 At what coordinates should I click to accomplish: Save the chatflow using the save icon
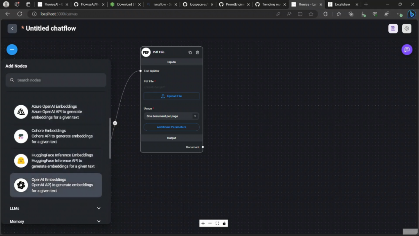point(393,28)
